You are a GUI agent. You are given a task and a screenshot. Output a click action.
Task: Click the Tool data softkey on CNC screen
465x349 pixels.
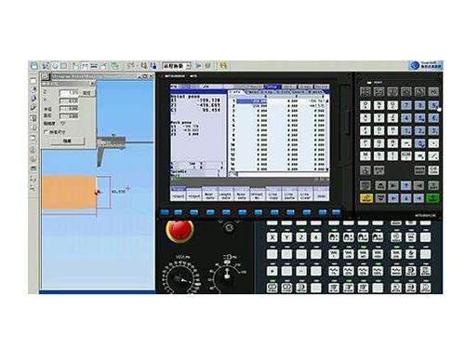[210, 195]
